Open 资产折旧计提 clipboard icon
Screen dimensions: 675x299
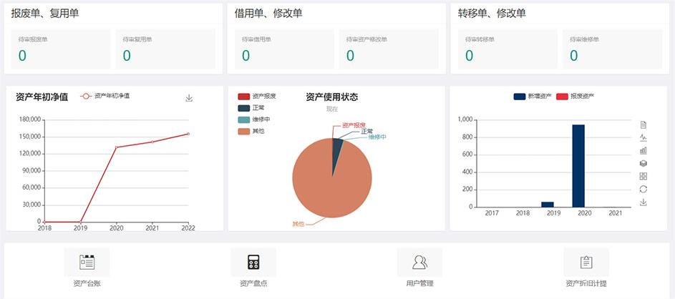[586, 262]
